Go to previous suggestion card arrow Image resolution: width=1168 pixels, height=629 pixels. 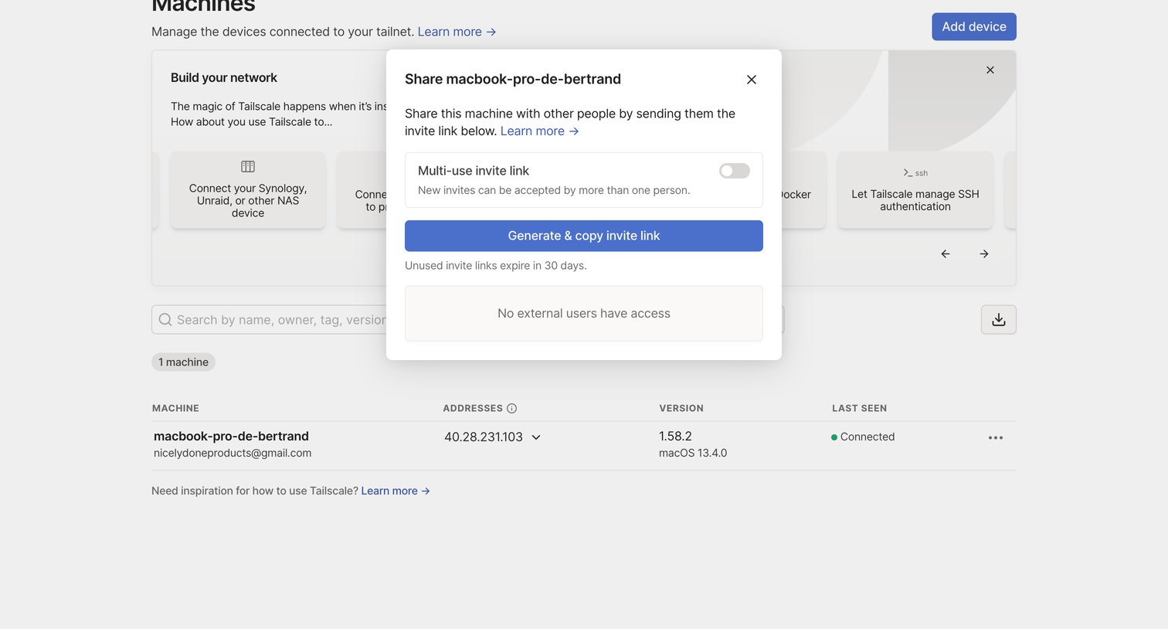946,253
